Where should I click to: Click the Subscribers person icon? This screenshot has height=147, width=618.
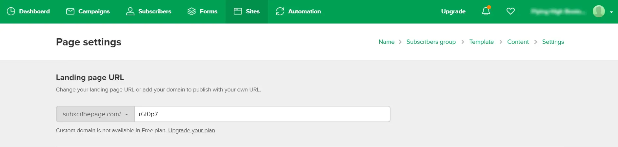point(130,11)
